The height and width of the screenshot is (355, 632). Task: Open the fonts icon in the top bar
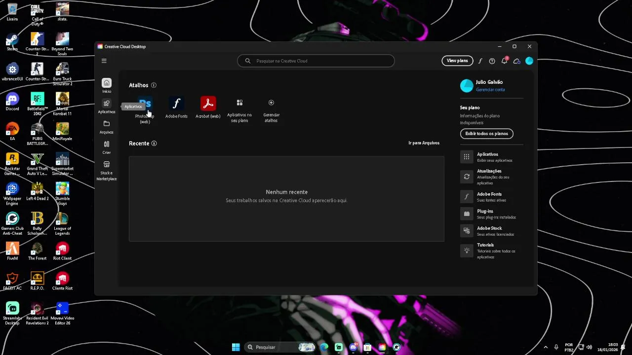(480, 61)
